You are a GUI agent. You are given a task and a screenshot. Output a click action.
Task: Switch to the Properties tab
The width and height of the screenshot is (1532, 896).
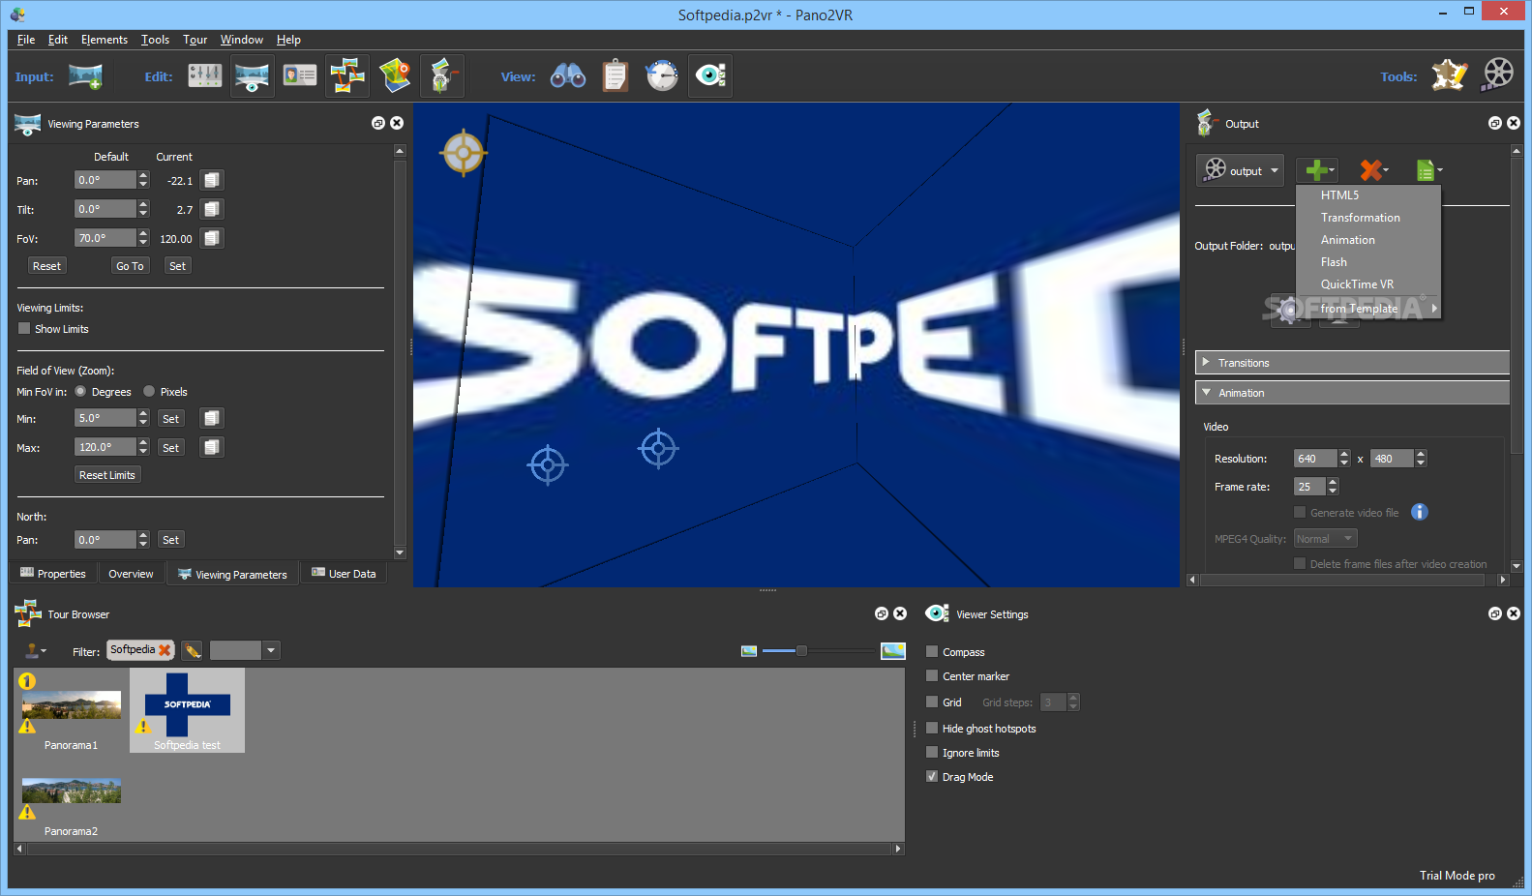coord(53,574)
